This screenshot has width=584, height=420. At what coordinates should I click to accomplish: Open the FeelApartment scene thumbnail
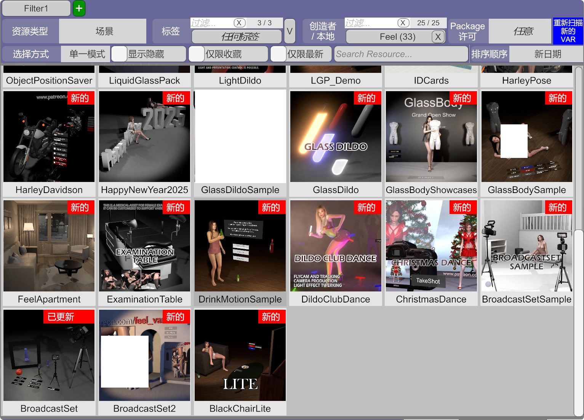point(49,246)
